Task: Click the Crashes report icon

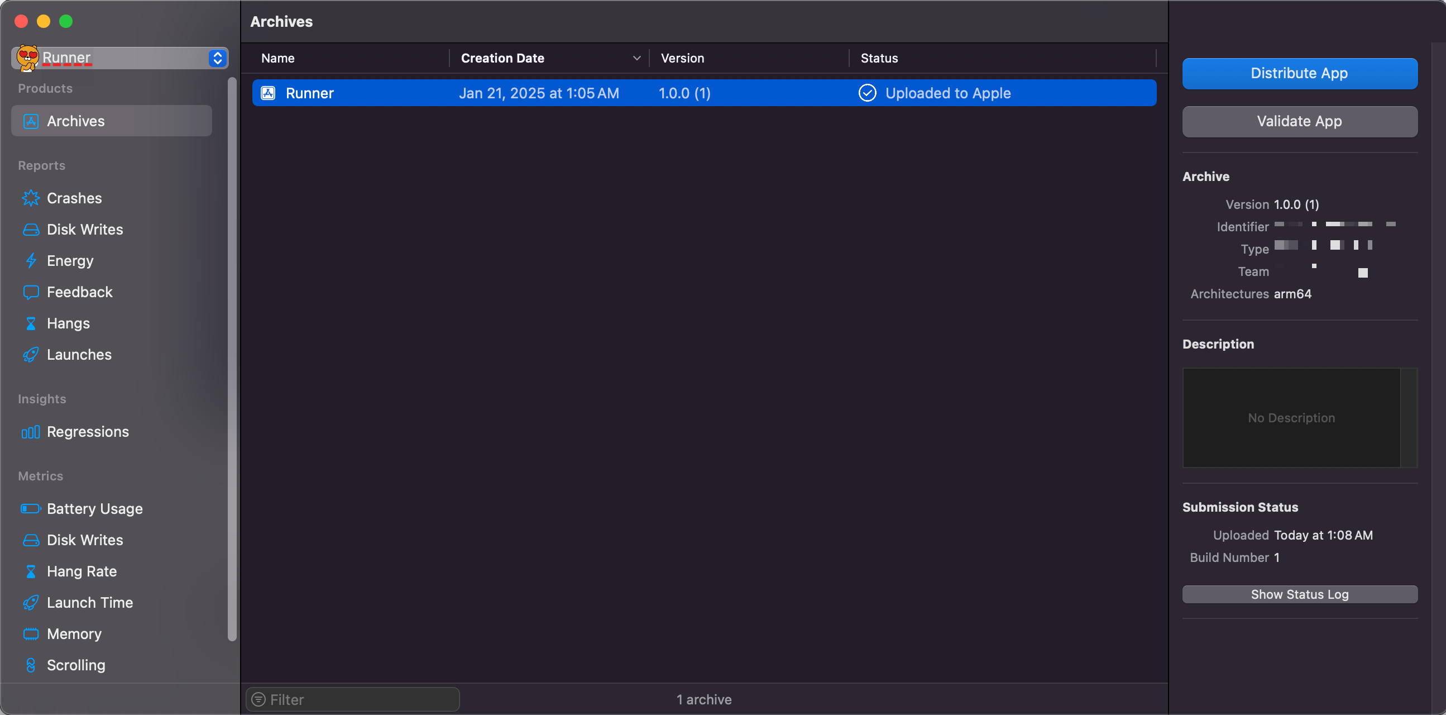Action: (31, 198)
